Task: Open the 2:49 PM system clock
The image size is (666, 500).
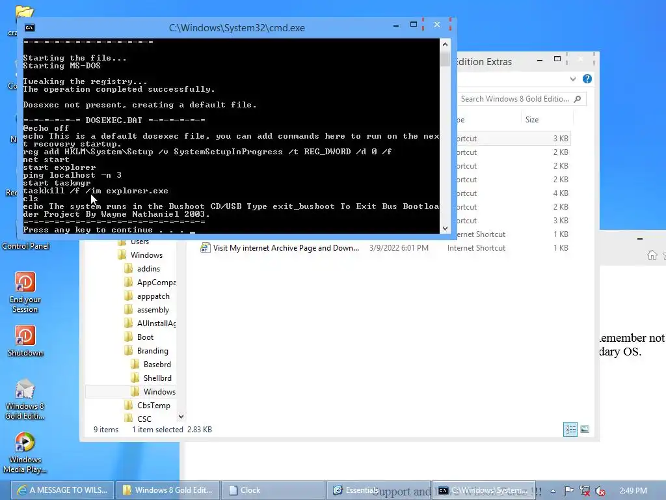Action: click(x=633, y=491)
